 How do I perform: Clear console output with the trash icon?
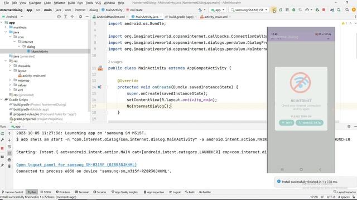(x=9, y=166)
